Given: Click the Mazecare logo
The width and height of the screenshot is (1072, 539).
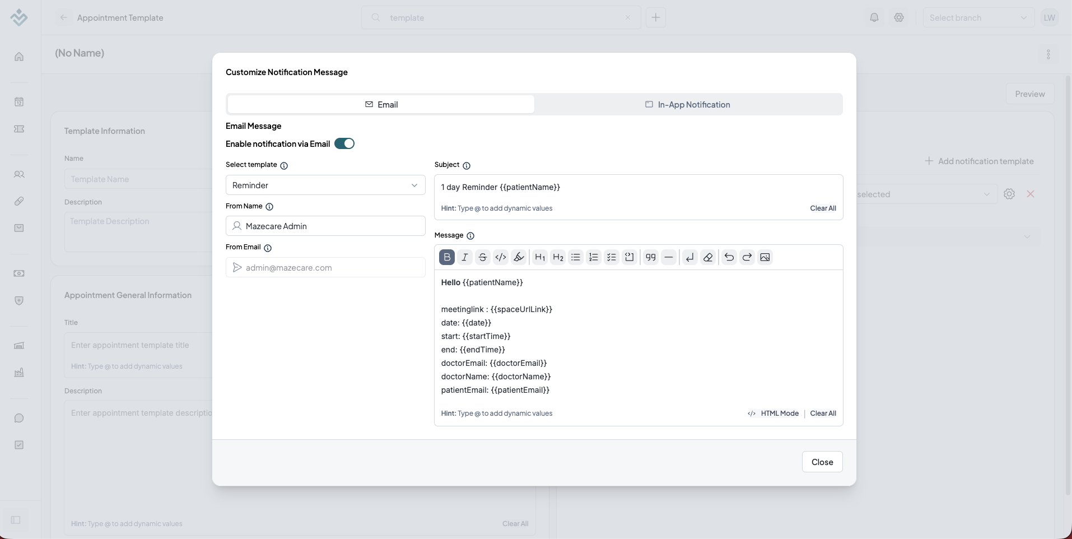Looking at the screenshot, I should tap(19, 17).
